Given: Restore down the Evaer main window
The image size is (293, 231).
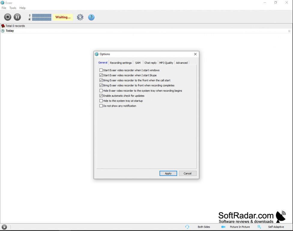Looking at the screenshot, I should (275, 3).
